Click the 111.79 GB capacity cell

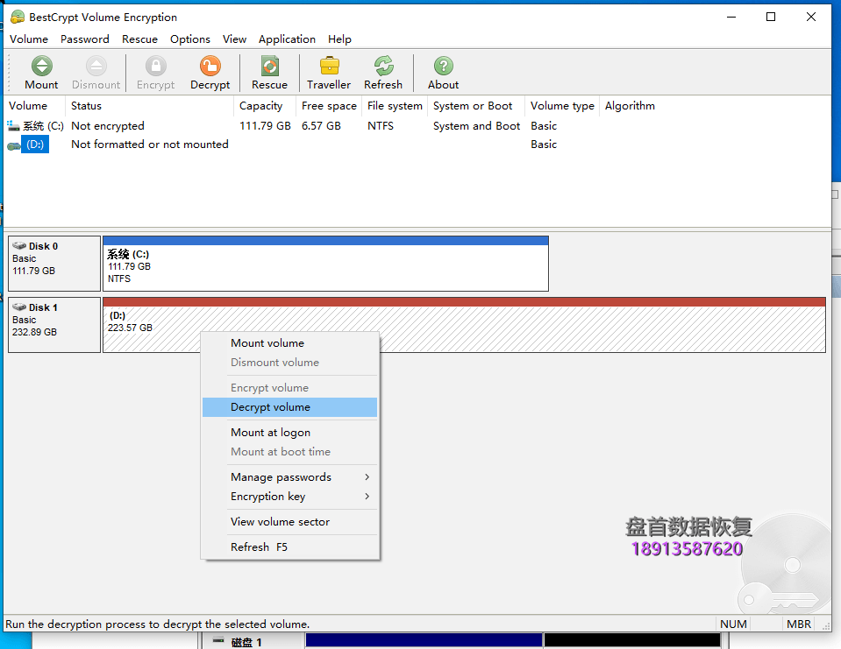click(x=265, y=126)
